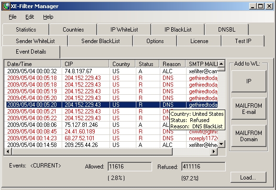The width and height of the screenshot is (276, 190).
Task: Click the vertical scrollbar up arrow
Action: 221,64
